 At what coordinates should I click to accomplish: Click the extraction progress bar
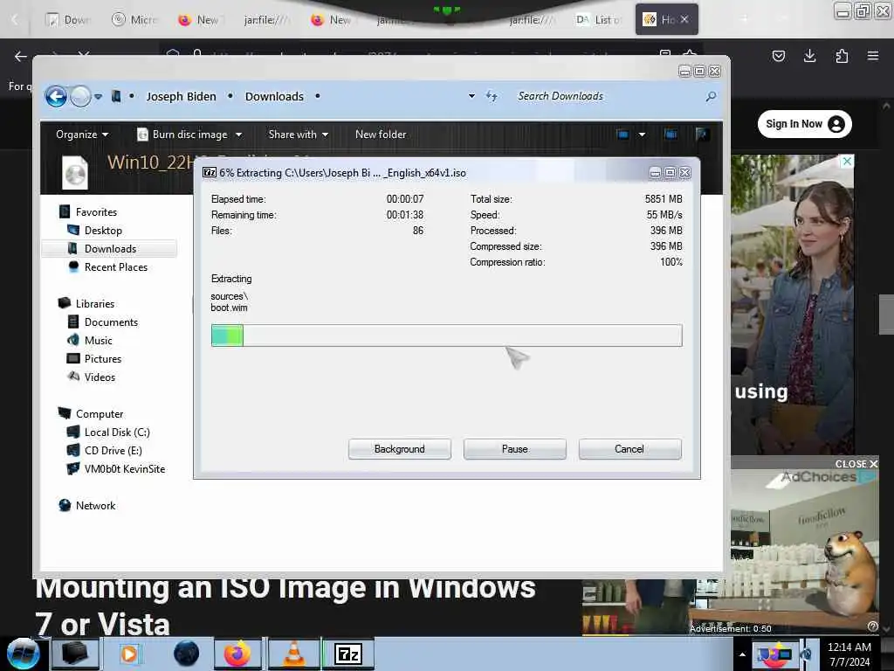coord(446,335)
